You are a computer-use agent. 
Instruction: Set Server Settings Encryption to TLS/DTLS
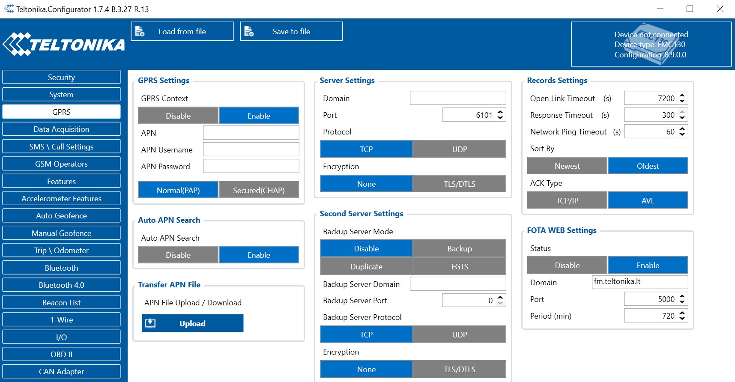coord(460,184)
